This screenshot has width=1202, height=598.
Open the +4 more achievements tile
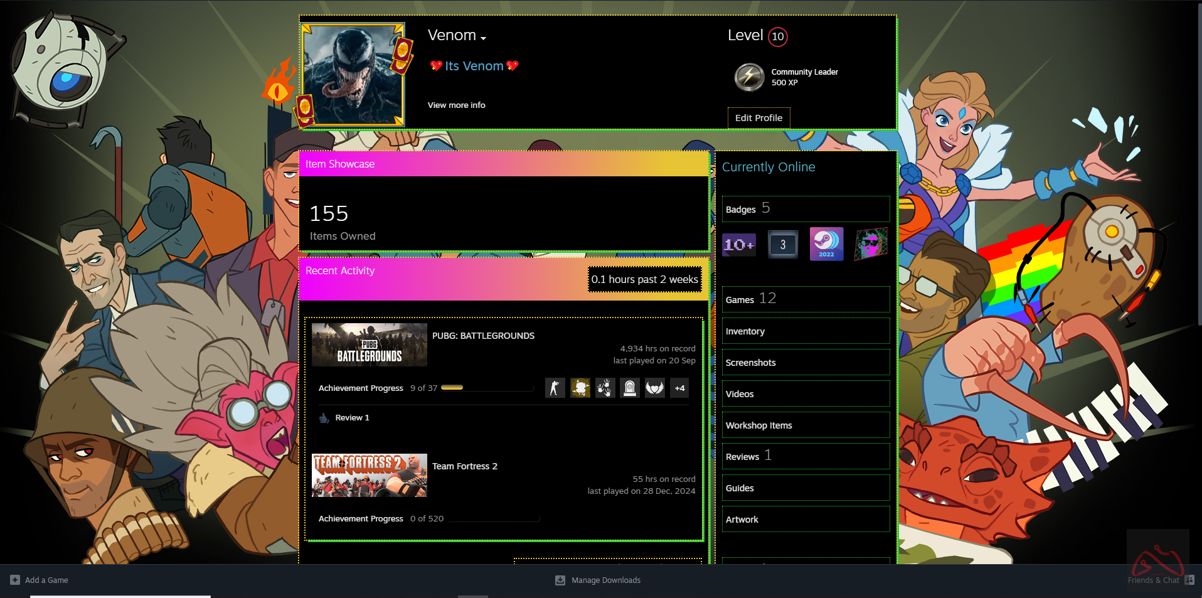[679, 388]
